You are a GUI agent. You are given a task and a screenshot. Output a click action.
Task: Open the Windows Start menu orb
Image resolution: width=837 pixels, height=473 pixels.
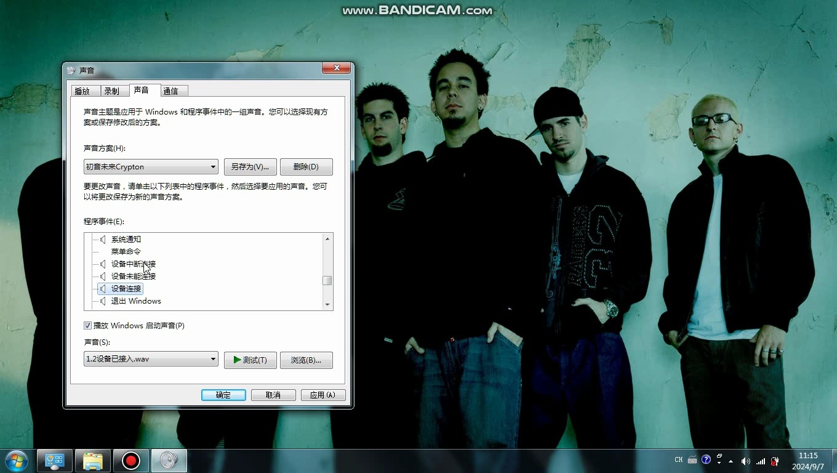(x=16, y=461)
